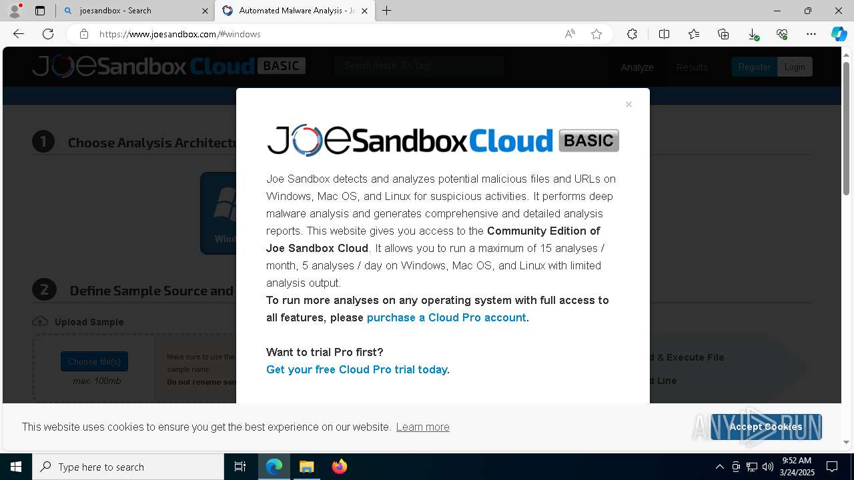Switch to joesandbox - Search tab

134,11
